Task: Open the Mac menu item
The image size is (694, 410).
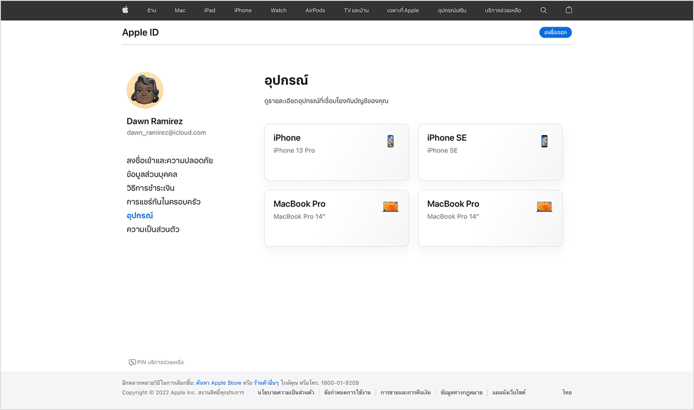Action: (x=180, y=10)
